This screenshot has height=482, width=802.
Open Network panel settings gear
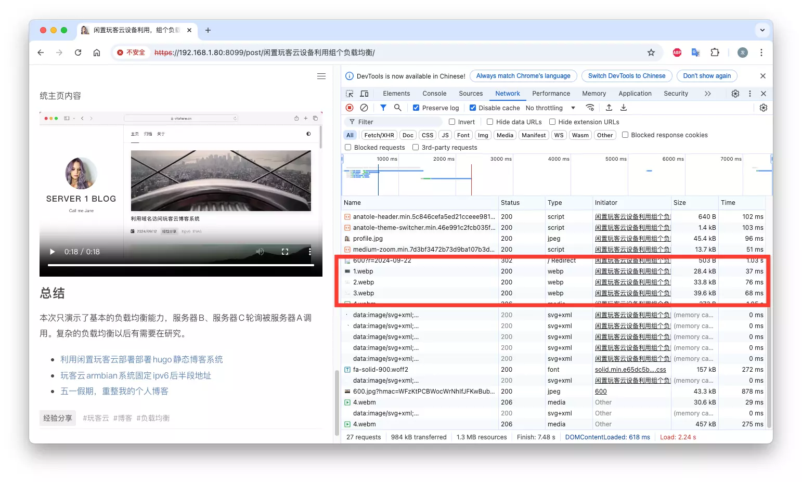763,108
